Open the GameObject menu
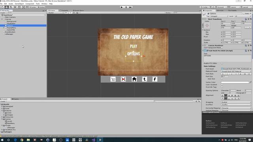Viewport: 253px width, 142px height. [x=19, y=4]
